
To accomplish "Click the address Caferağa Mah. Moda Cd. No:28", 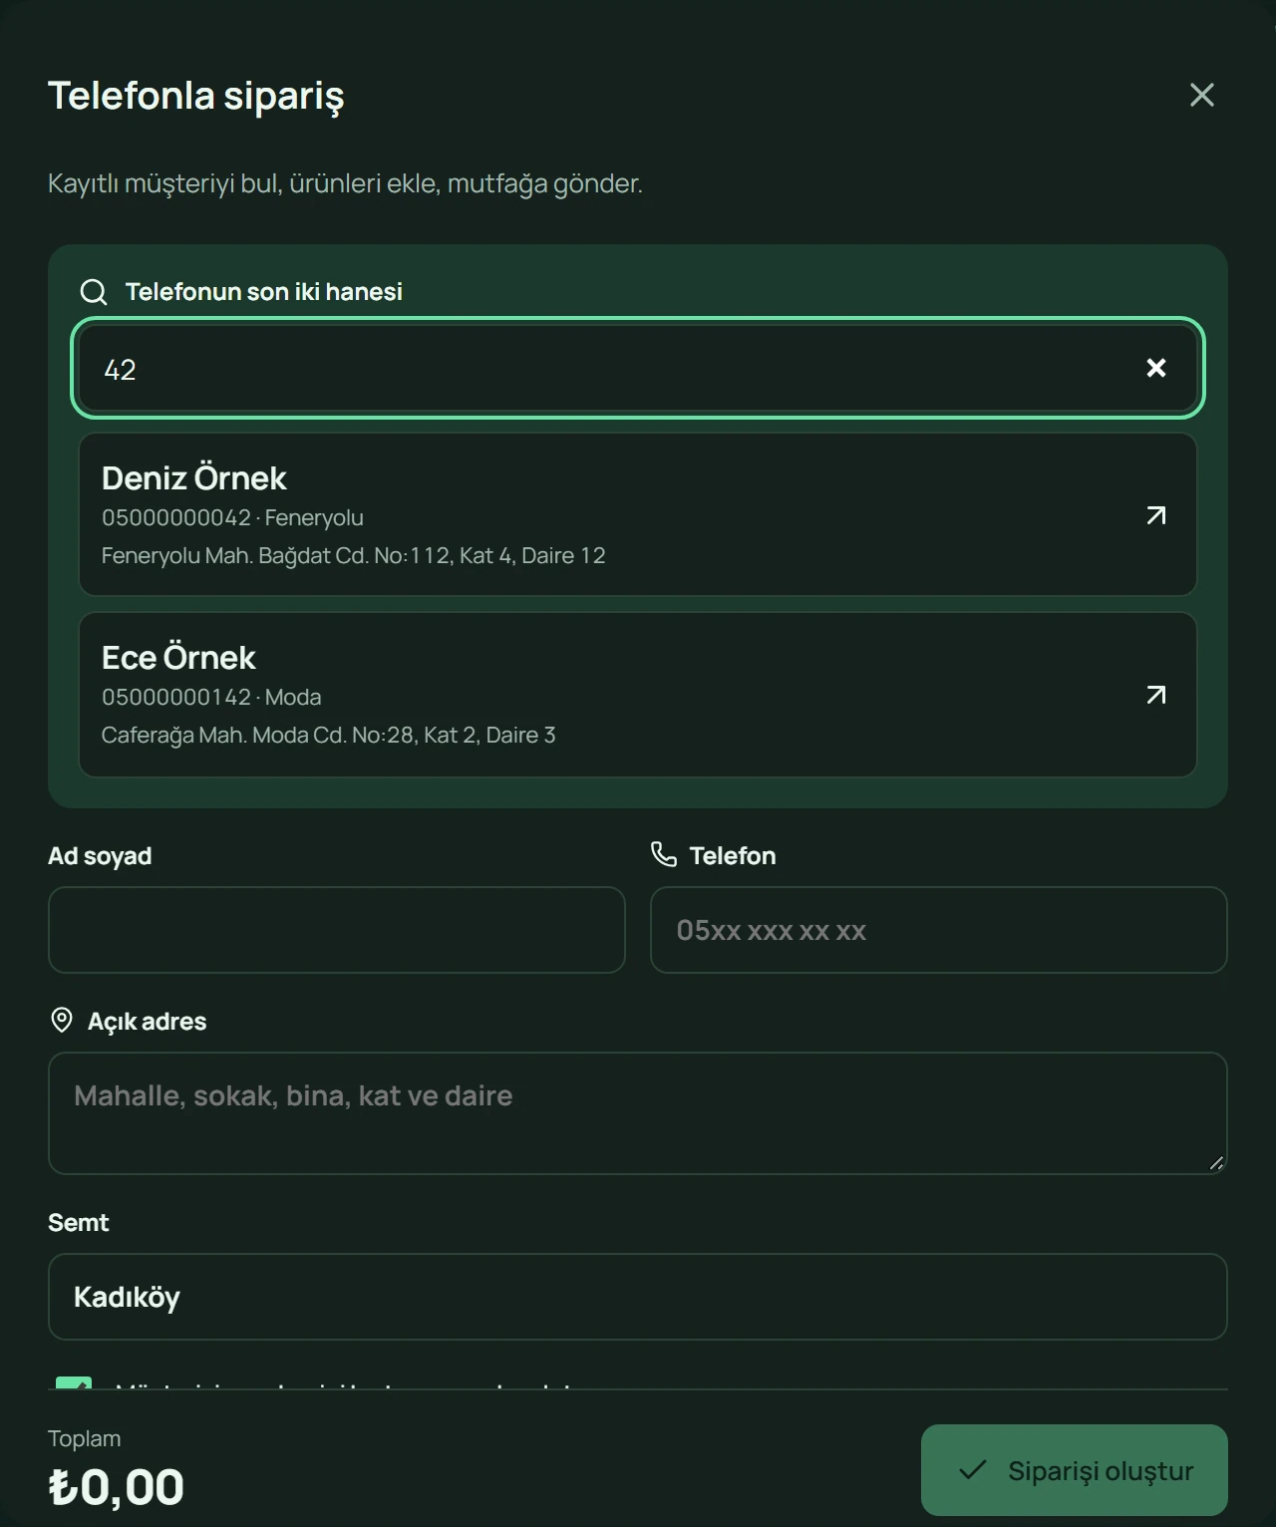I will 258,735.
